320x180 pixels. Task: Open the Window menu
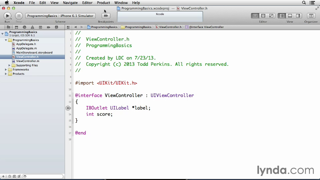[x=121, y=3]
